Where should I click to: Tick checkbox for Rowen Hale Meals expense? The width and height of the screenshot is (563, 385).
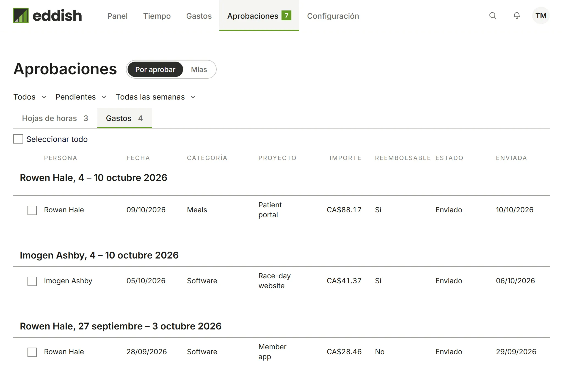pyautogui.click(x=32, y=210)
